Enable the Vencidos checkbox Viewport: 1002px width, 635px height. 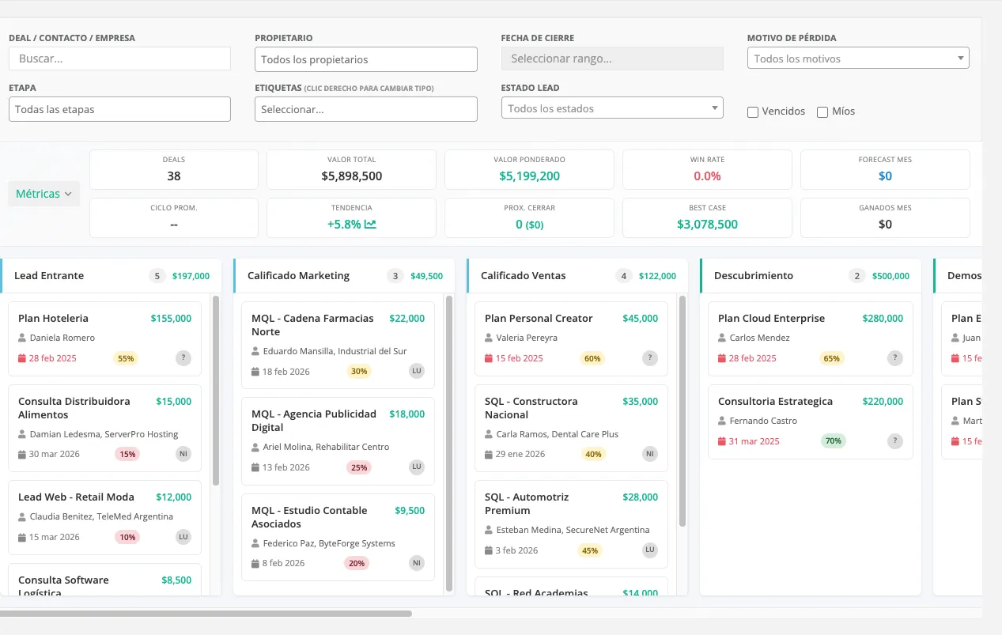pos(753,112)
